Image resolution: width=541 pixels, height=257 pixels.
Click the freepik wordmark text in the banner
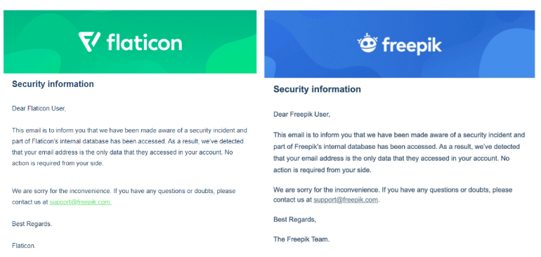[412, 46]
